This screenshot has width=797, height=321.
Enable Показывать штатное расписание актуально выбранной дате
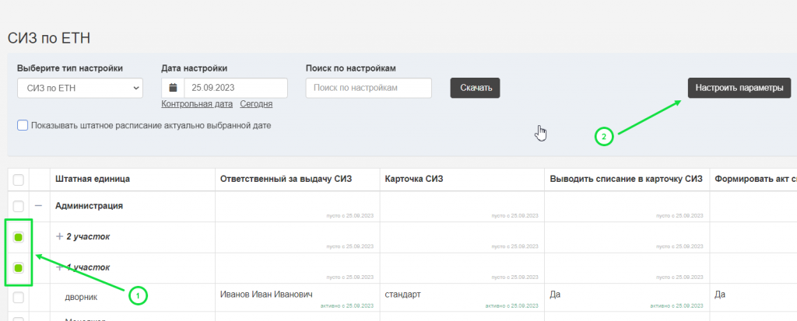23,125
